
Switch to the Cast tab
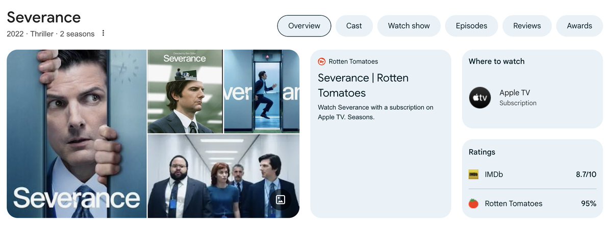click(x=354, y=26)
